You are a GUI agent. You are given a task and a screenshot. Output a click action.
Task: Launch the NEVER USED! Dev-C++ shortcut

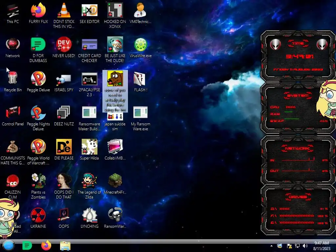(64, 44)
